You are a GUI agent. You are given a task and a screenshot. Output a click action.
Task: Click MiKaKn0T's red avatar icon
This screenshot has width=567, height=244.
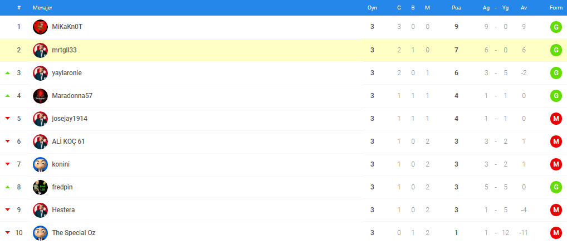coord(41,27)
